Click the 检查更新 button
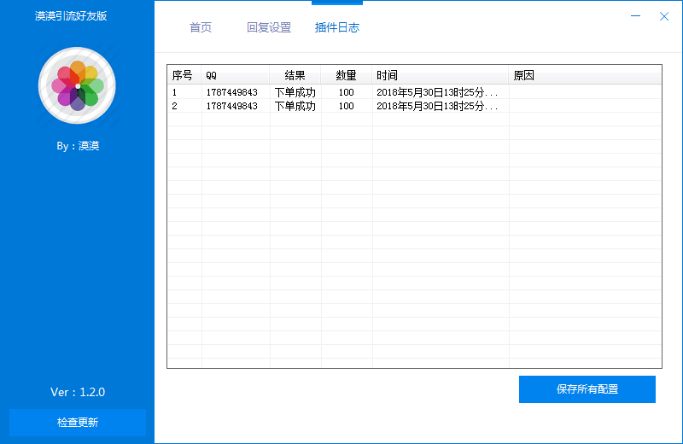The image size is (683, 444). click(x=78, y=423)
